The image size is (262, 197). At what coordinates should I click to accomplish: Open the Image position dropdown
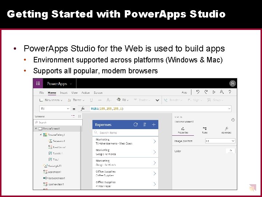220,141
